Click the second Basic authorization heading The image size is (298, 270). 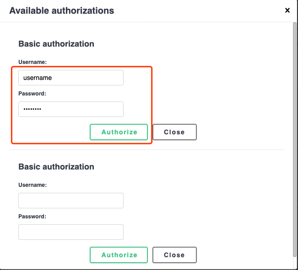(56, 167)
